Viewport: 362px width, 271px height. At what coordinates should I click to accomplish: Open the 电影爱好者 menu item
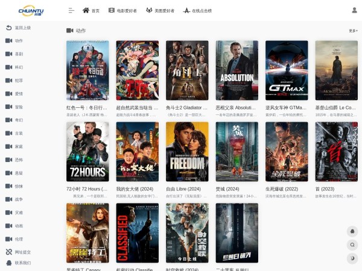[122, 10]
